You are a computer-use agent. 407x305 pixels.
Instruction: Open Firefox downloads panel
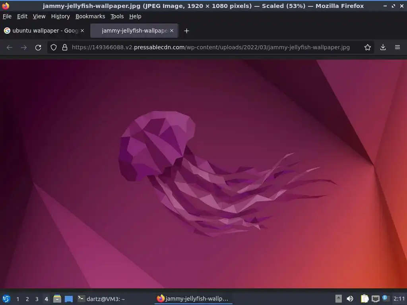click(383, 48)
